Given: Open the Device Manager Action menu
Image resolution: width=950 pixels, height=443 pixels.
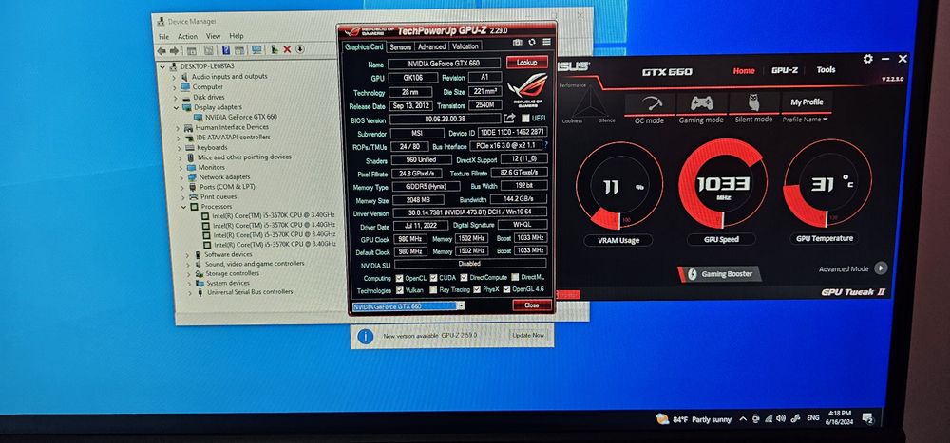Looking at the screenshot, I should click(x=187, y=36).
